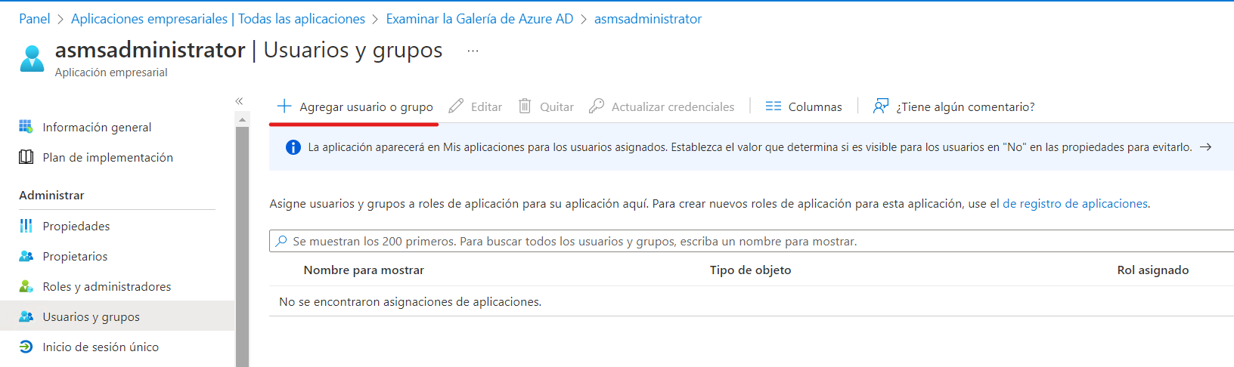Screen dimensions: 1234x367
Task: Click the users and groups search field
Action: click(x=752, y=241)
